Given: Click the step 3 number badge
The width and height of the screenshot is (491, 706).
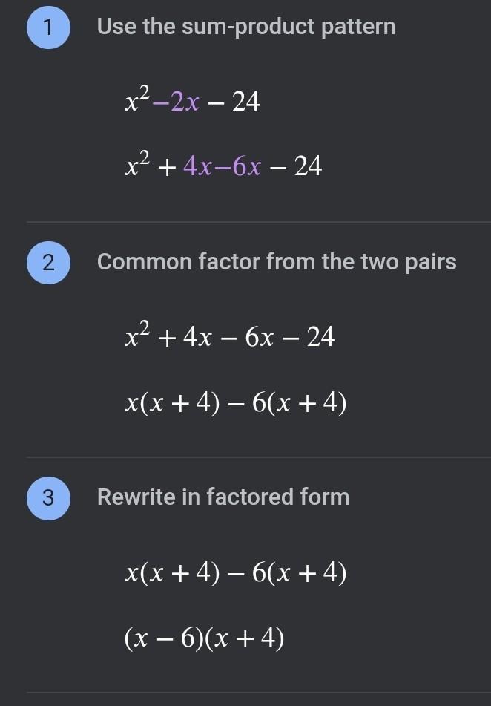Looking at the screenshot, I should point(47,497).
